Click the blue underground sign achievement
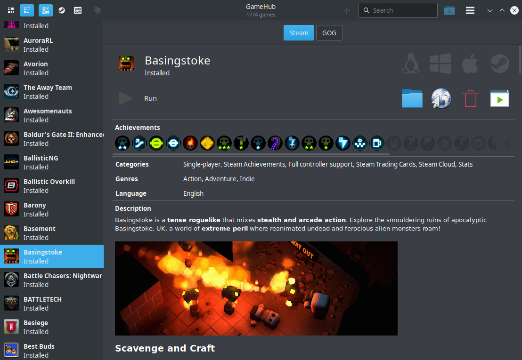 pyautogui.click(x=173, y=143)
